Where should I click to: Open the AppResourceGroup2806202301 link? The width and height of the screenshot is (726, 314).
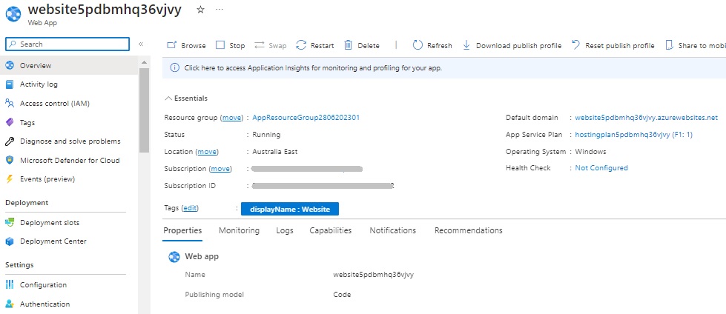[x=306, y=118]
